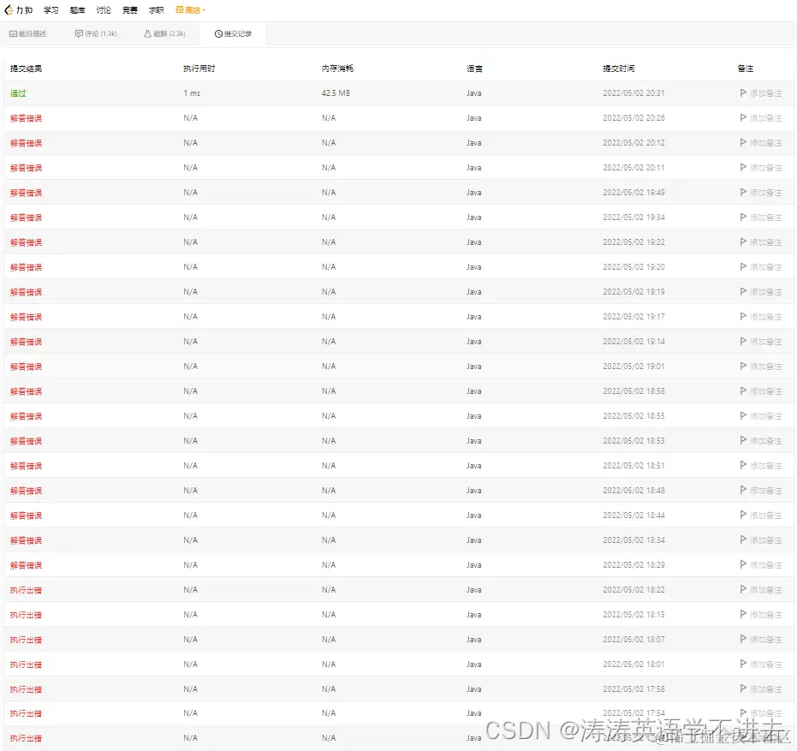Click the timestamp 2022/05/02 18:15
This screenshot has height=751, width=797.
coord(633,614)
